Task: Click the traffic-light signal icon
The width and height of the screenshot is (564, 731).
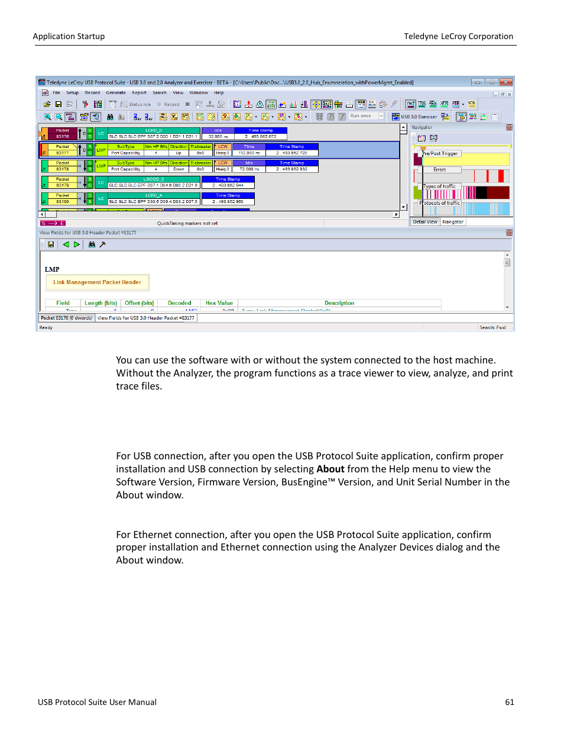Action: click(x=319, y=117)
